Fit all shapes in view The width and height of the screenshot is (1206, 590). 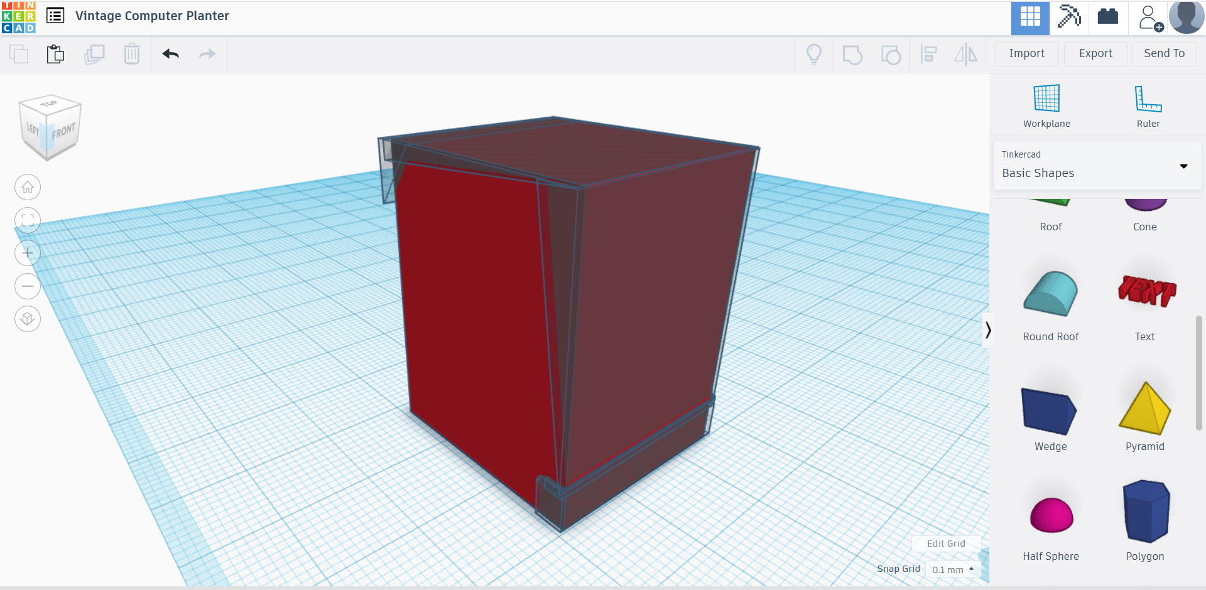click(x=28, y=220)
